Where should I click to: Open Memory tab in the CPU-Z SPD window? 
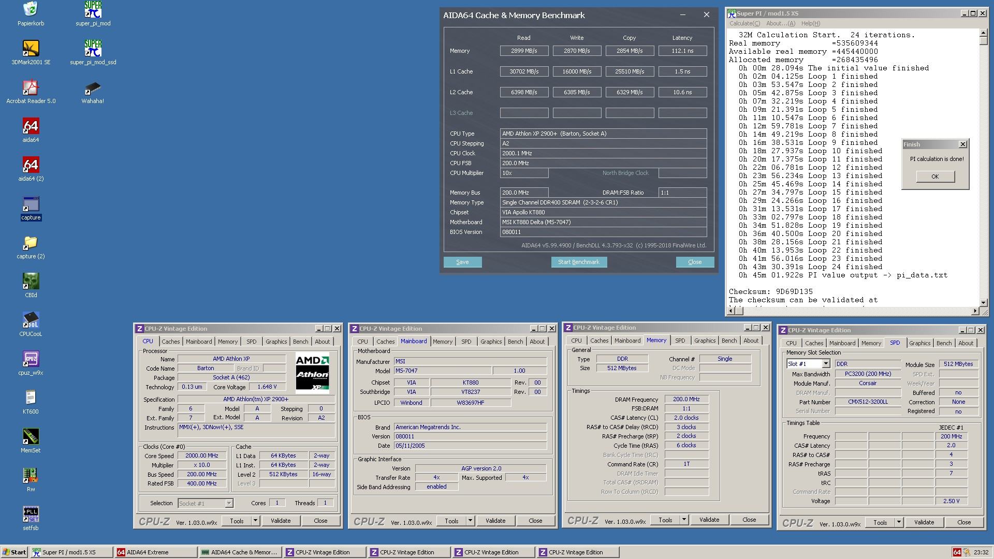(871, 343)
